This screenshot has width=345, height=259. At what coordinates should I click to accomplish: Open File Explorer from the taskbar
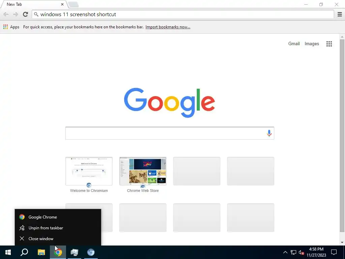41,252
